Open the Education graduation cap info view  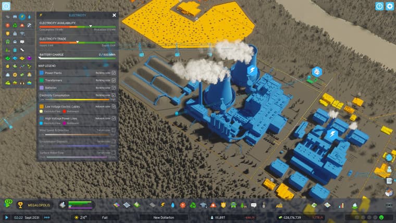pyautogui.click(x=22, y=33)
